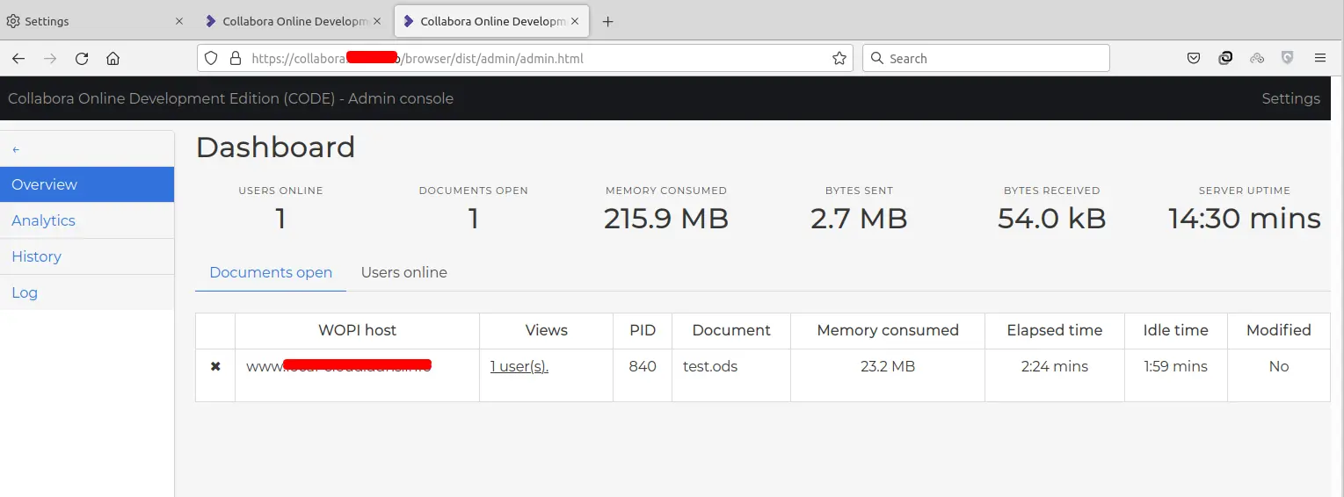Click the 2.7 MB bytes sent value
This screenshot has height=497, width=1344.
tap(859, 219)
